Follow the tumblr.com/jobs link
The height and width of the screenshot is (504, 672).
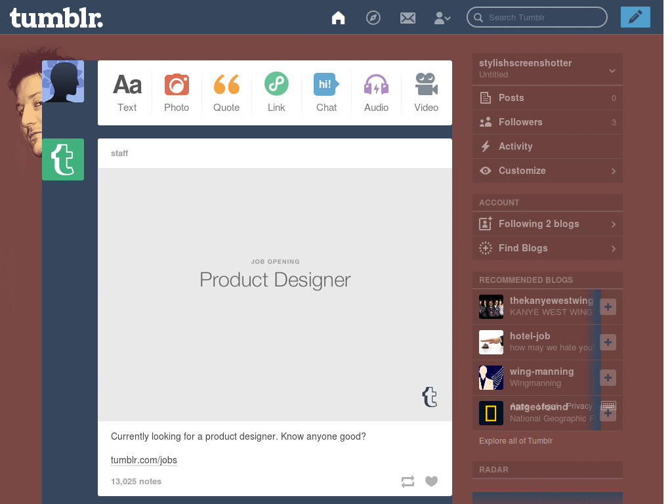click(x=144, y=460)
